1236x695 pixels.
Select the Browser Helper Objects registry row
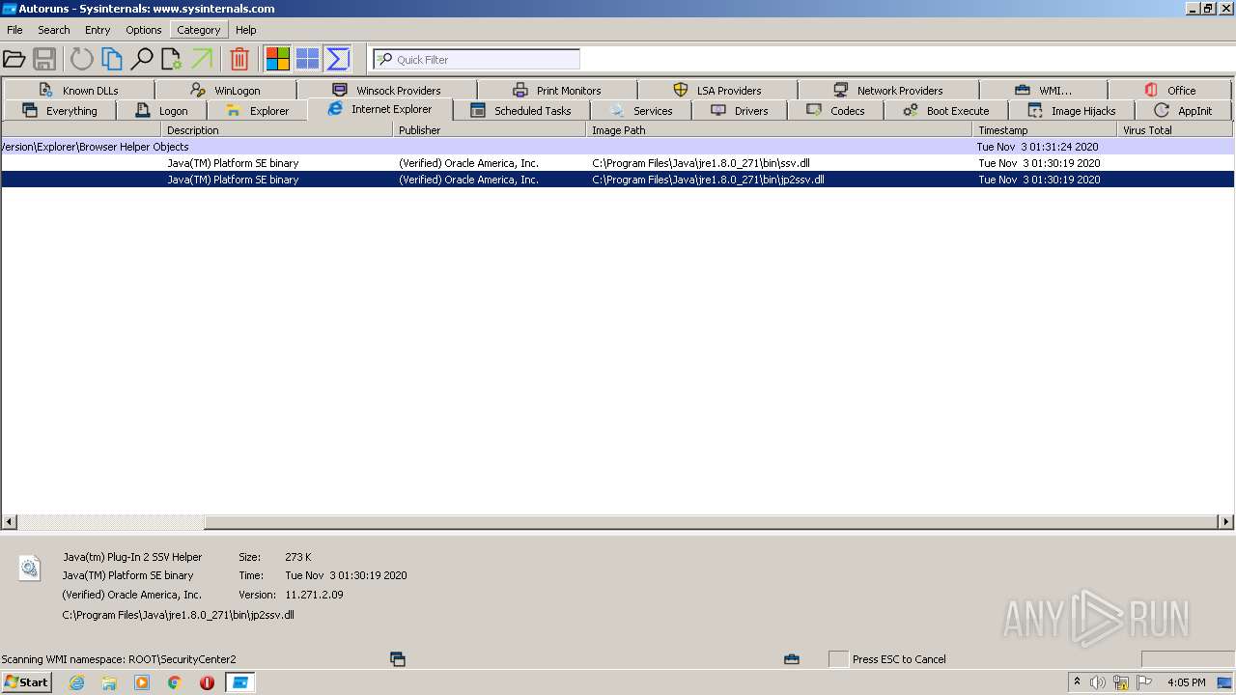pyautogui.click(x=617, y=147)
